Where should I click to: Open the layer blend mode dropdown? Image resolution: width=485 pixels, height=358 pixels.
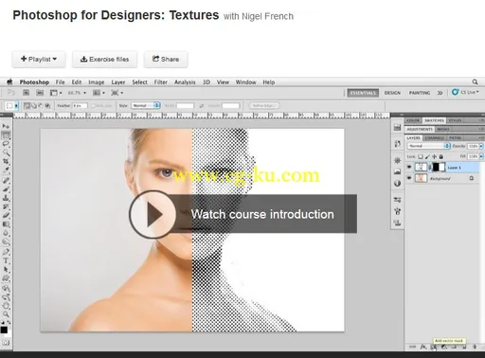point(429,146)
